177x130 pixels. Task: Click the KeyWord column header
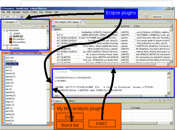[x=125, y=26]
